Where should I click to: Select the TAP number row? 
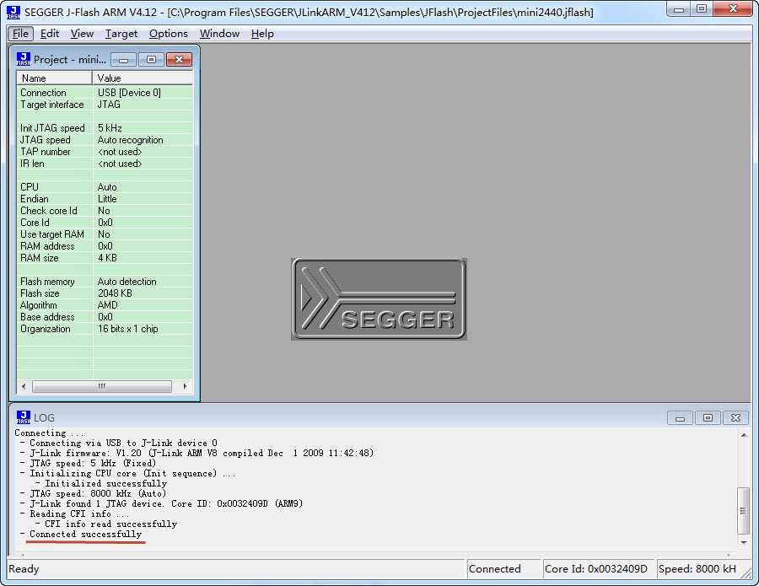105,152
